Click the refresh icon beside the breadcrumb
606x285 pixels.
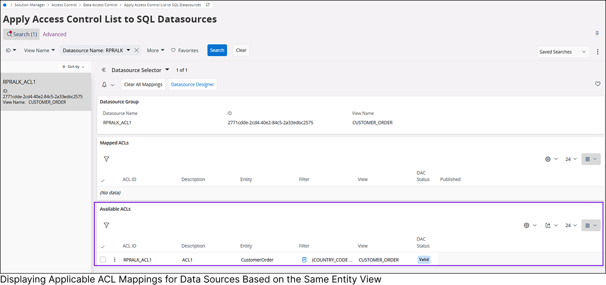coord(207,4)
